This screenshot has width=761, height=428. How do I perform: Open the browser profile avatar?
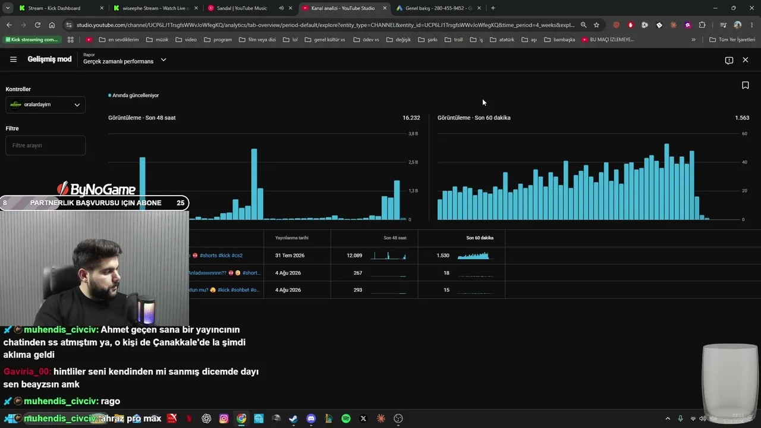pos(738,25)
